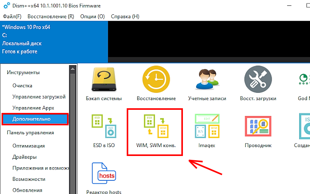Select the Windows 10 Pro x64 image tile
This screenshot has height=194, width=310.
point(54,42)
